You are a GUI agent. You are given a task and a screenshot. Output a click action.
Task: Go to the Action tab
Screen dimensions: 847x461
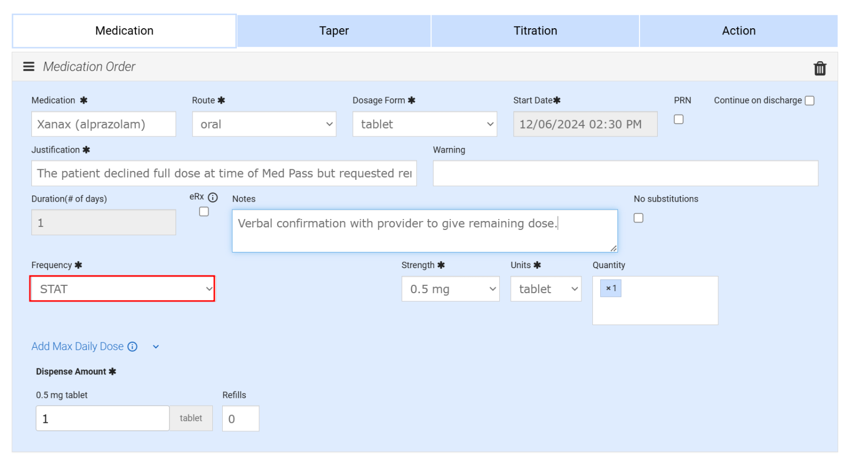(738, 31)
